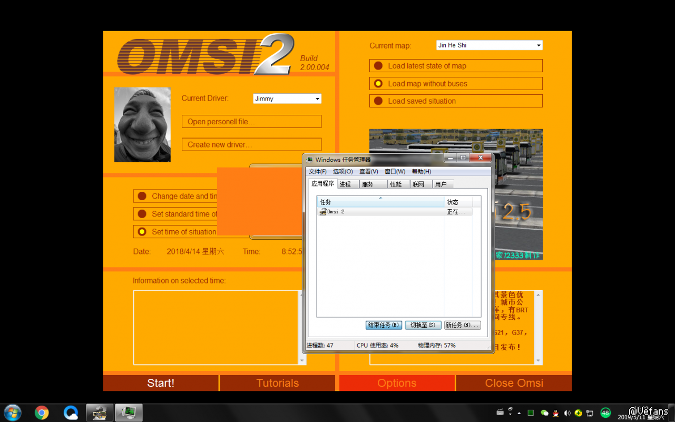675x422 pixels.
Task: Click the Windows Start orb
Action: (x=12, y=412)
